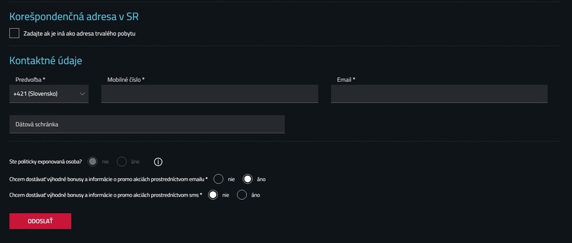Click 'Zadajte ak je iná ako adresa trvalého pobytu' label
The width and height of the screenshot is (572, 243).
click(79, 34)
